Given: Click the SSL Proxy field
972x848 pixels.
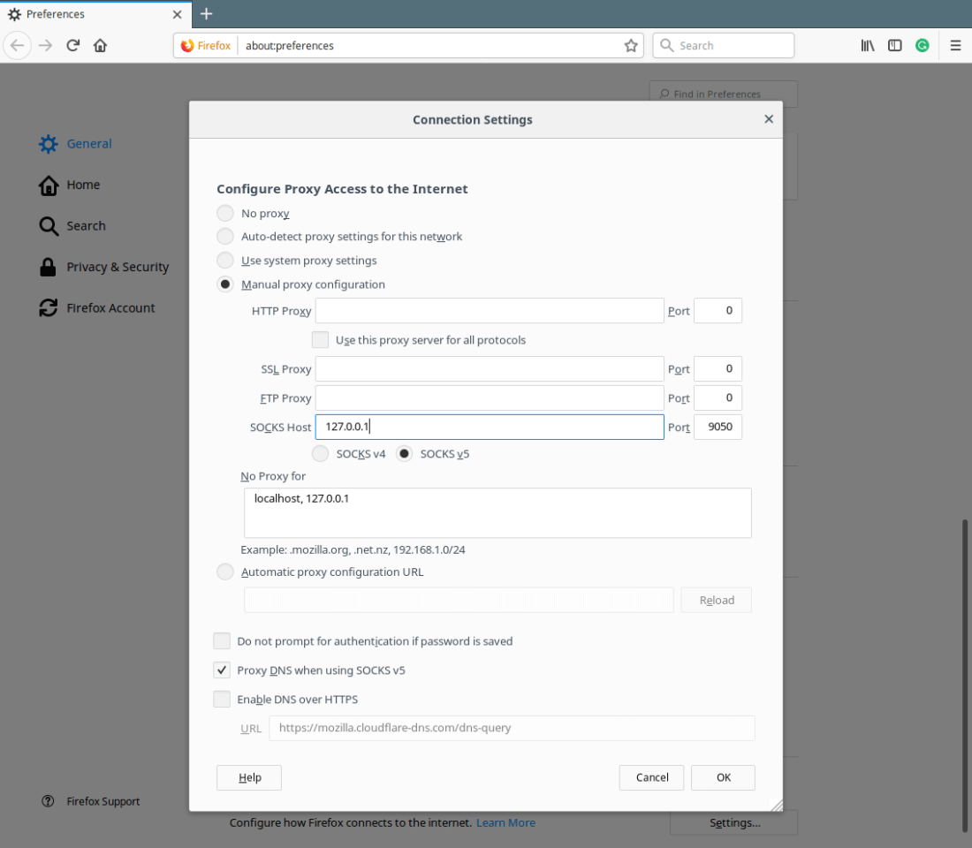Looking at the screenshot, I should (x=490, y=369).
